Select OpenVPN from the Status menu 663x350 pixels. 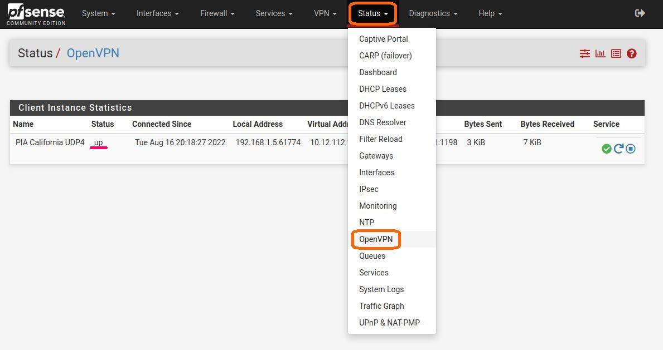pos(376,239)
